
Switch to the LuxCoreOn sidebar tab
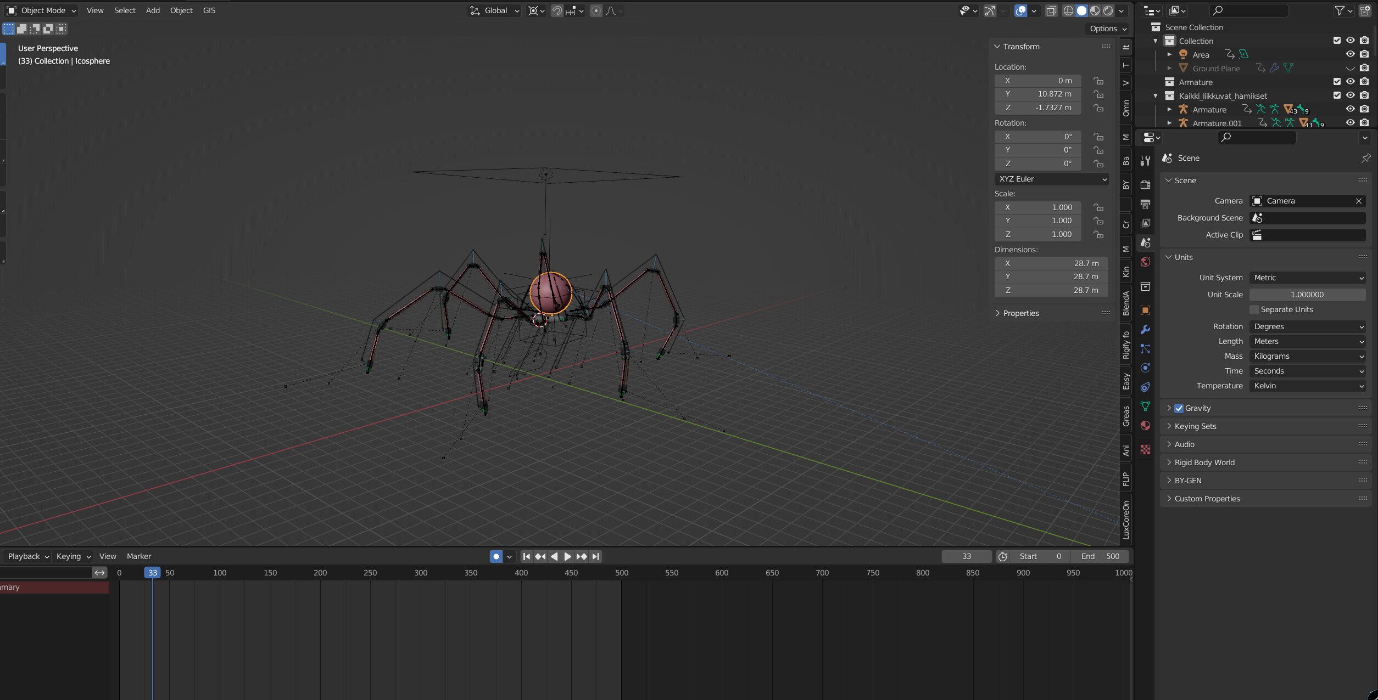point(1126,520)
